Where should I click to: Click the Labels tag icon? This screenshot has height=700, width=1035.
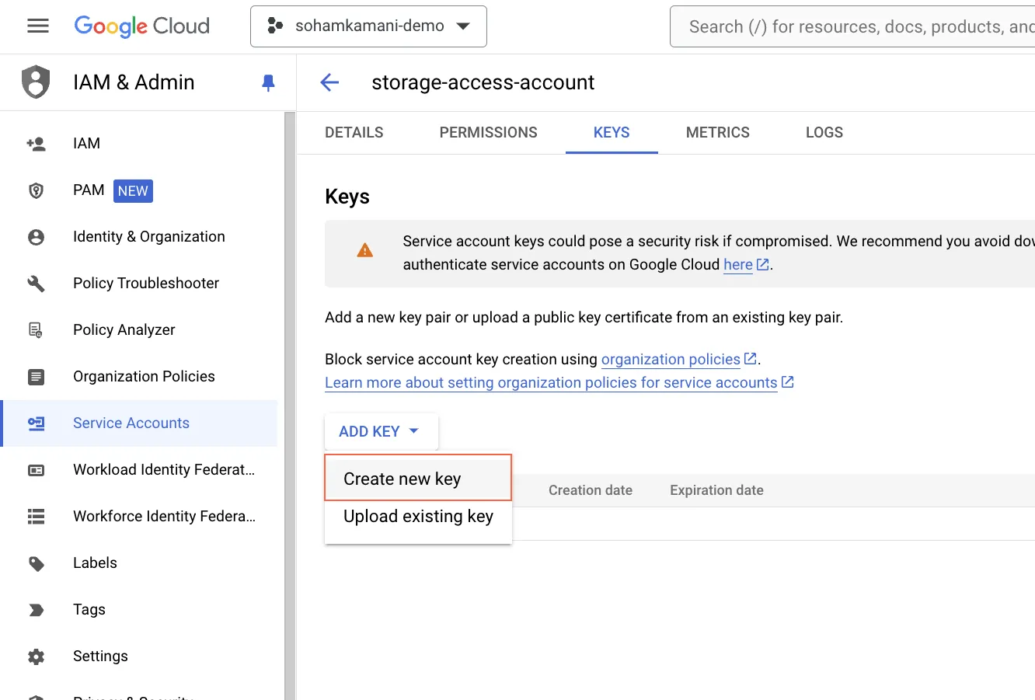click(36, 562)
